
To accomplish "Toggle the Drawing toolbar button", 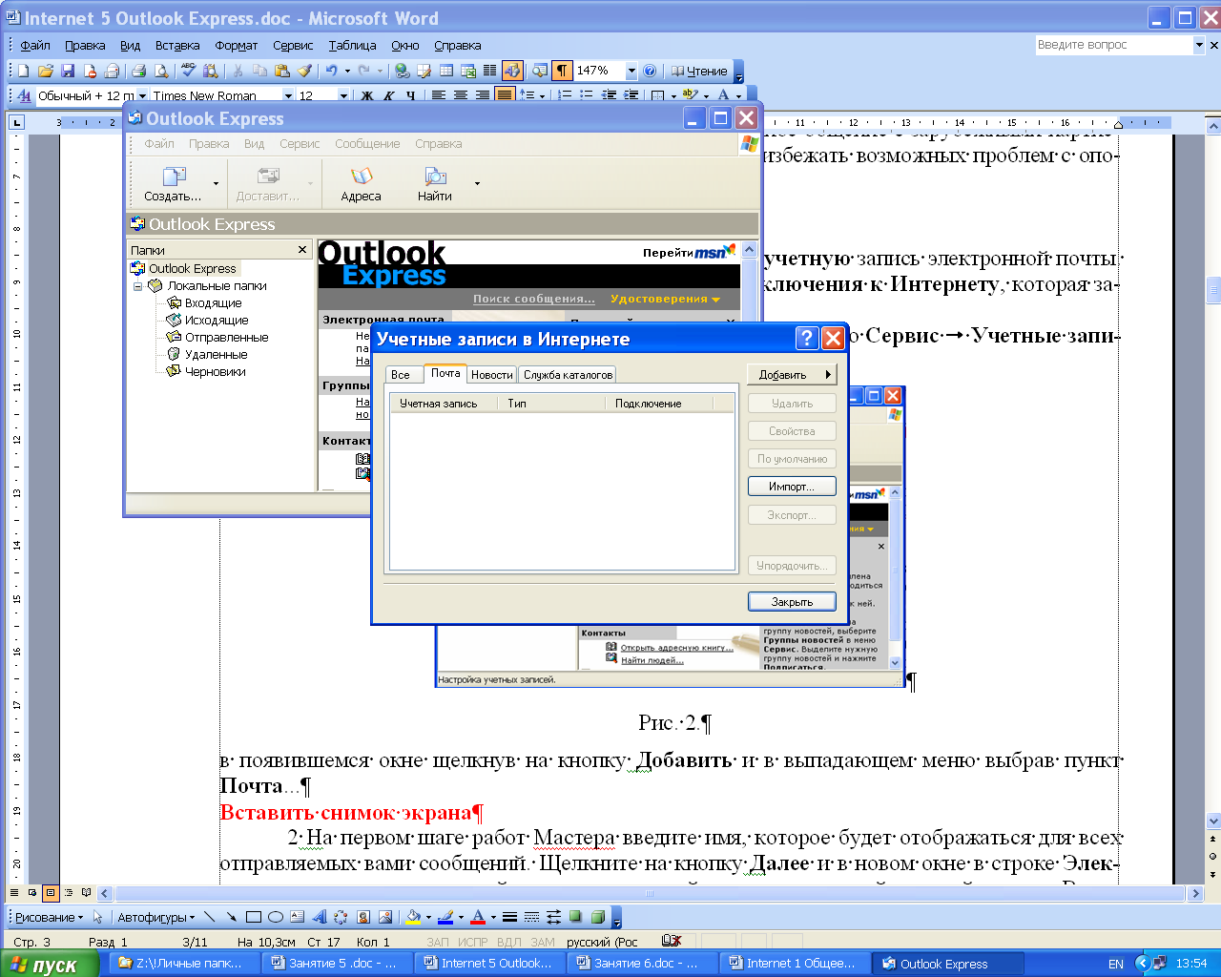I will 513,71.
